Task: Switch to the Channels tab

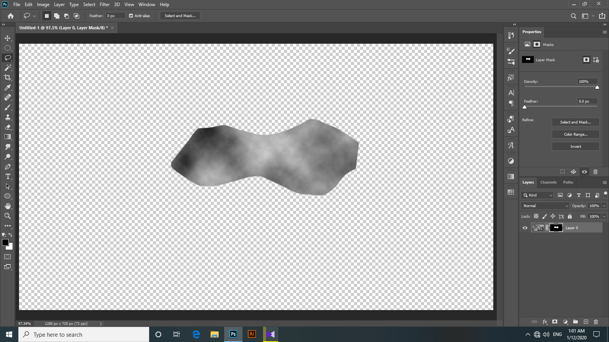Action: click(548, 182)
